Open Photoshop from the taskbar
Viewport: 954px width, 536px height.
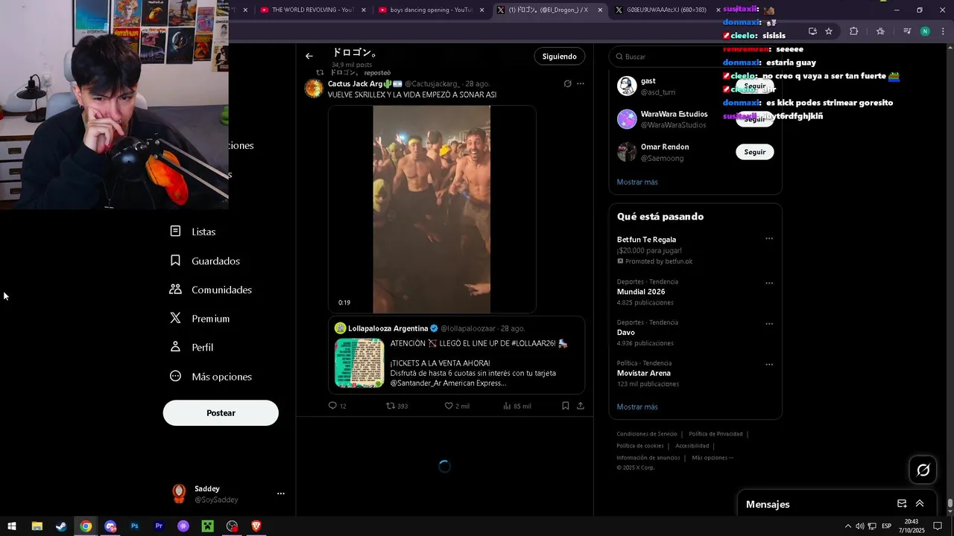134,526
